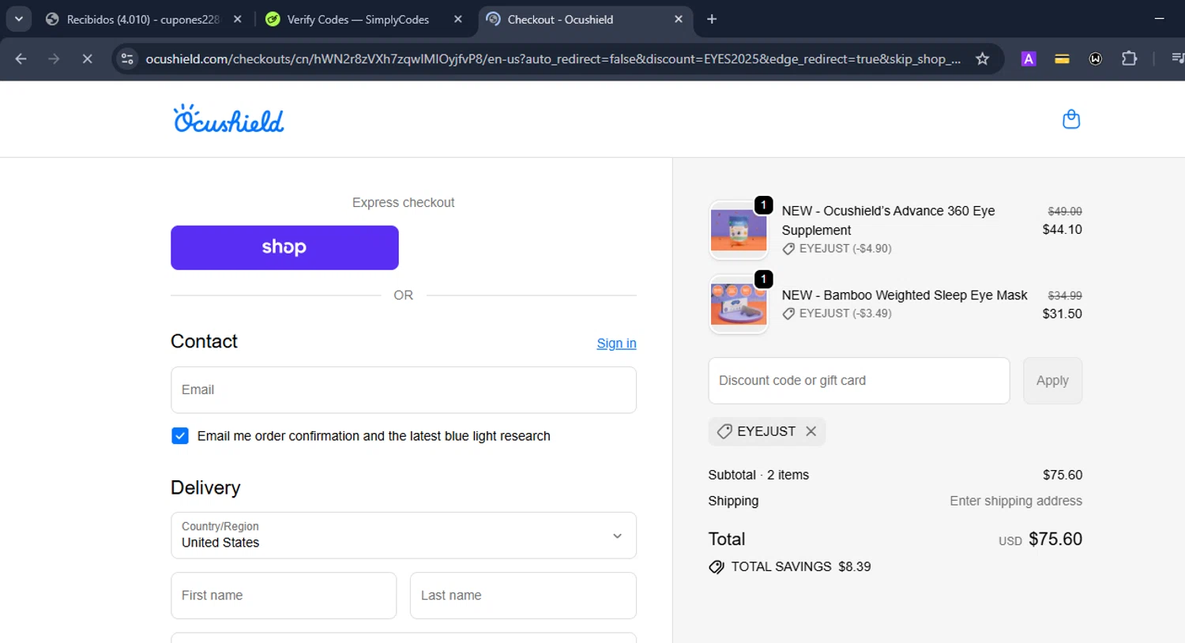Click the $31.50 eye mask price
Image resolution: width=1185 pixels, height=643 pixels.
coord(1062,314)
